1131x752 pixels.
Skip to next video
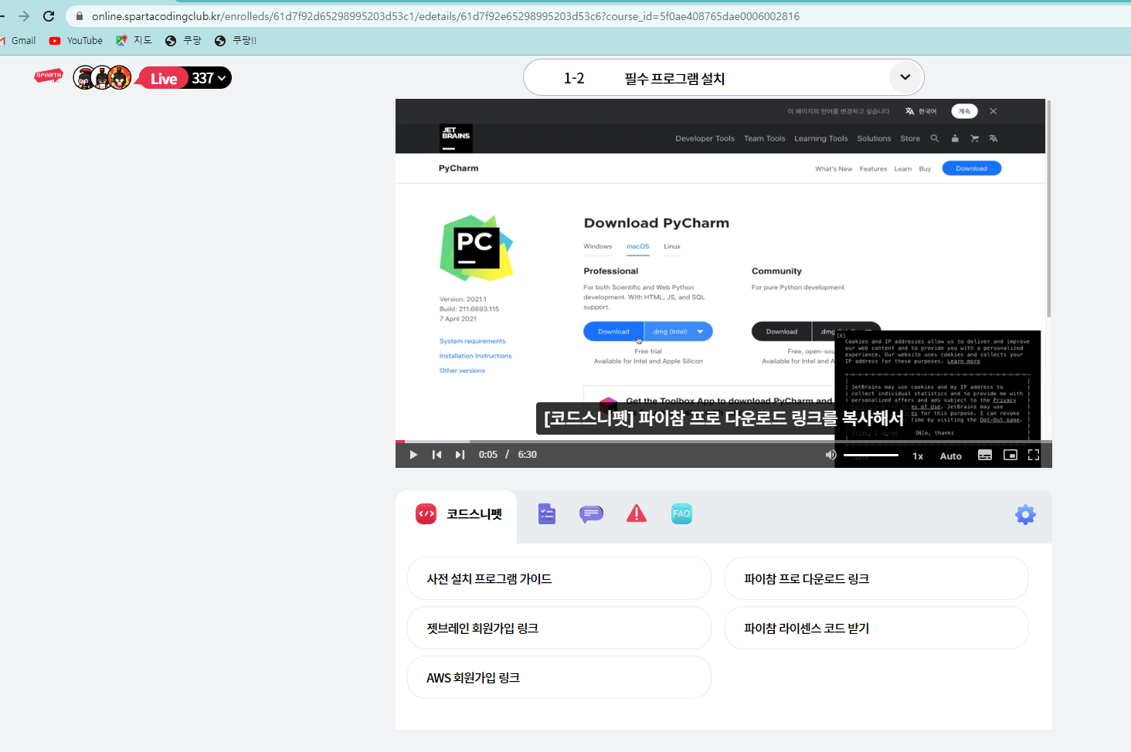pos(460,455)
